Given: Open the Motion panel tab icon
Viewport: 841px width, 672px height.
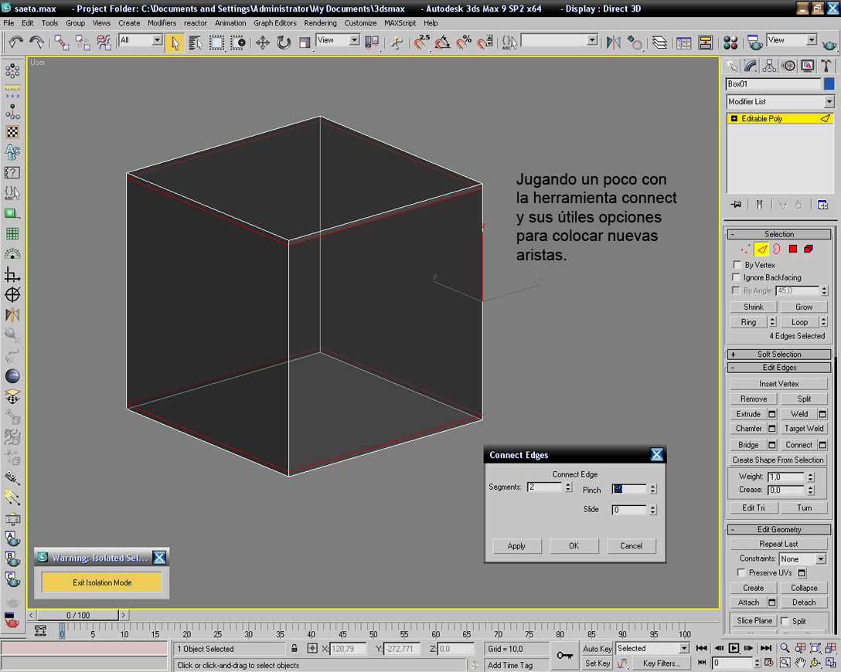Looking at the screenshot, I should (788, 66).
